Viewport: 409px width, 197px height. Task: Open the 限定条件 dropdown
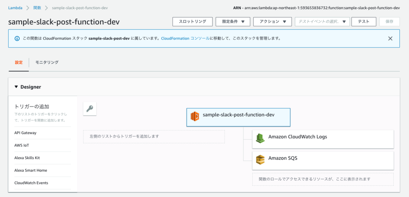[233, 22]
